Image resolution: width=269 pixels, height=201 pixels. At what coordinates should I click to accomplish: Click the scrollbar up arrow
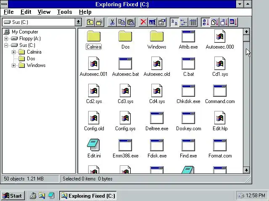pos(246,32)
